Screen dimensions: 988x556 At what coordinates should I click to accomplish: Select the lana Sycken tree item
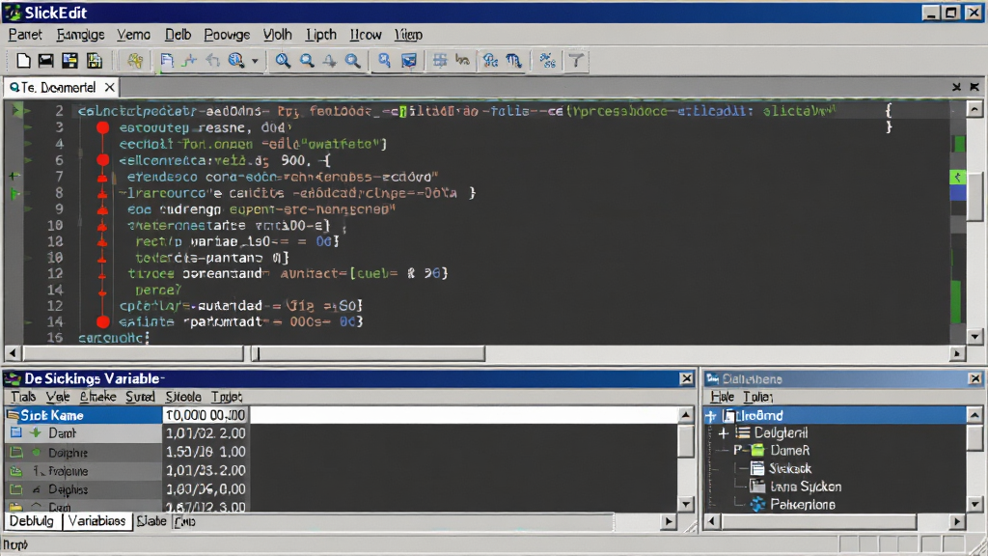pos(806,486)
